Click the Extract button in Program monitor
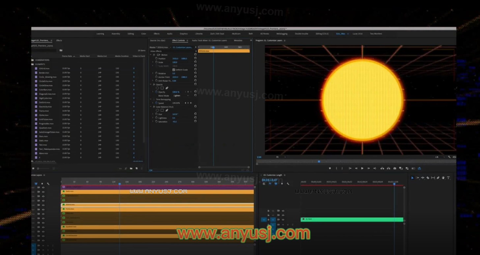Viewport: 480px width, 255px height. point(388,168)
